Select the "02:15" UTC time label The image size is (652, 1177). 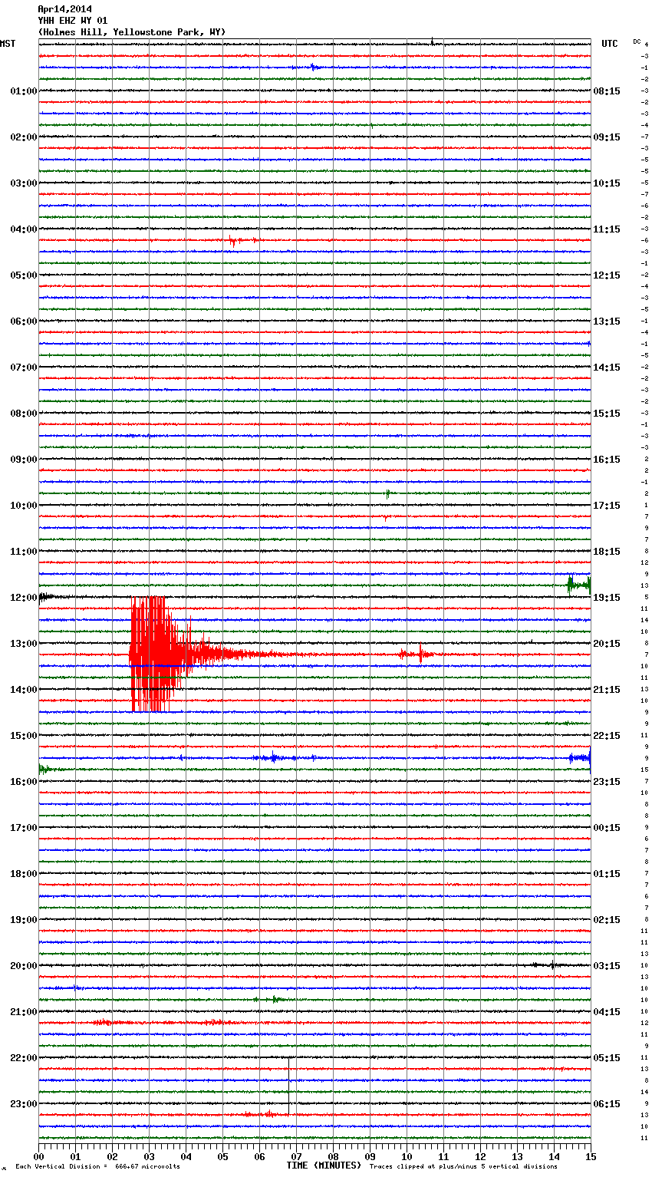[607, 920]
